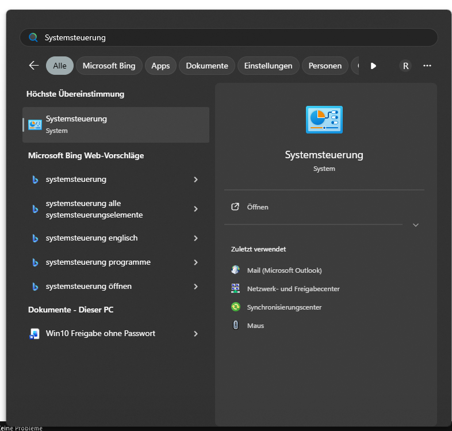The height and width of the screenshot is (431, 452).
Task: Open Synchronisierungscenter from recently used
Action: pyautogui.click(x=284, y=307)
